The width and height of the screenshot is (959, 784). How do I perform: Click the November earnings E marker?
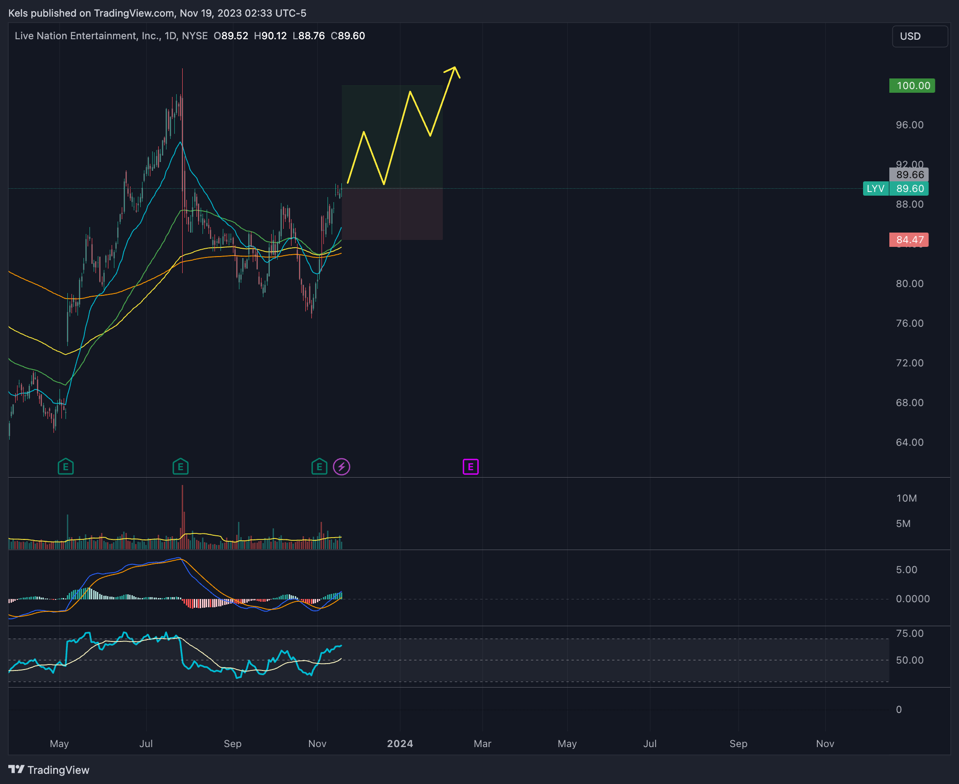coord(319,467)
